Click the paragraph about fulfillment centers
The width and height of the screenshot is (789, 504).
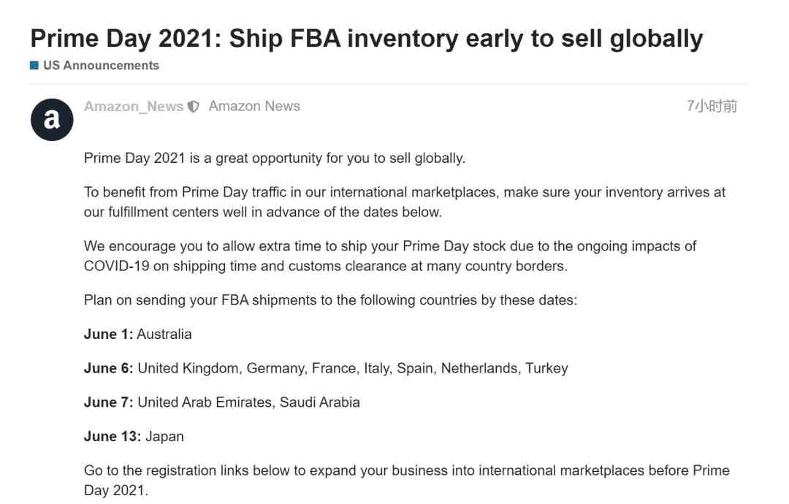click(x=405, y=202)
